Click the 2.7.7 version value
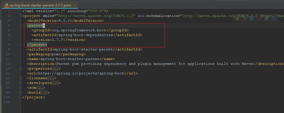The height and width of the screenshot is (113, 284). point(58,40)
